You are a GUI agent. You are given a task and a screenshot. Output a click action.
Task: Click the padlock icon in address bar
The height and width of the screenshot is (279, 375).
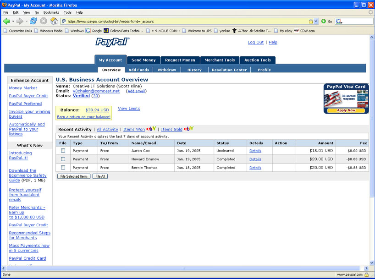coord(311,21)
